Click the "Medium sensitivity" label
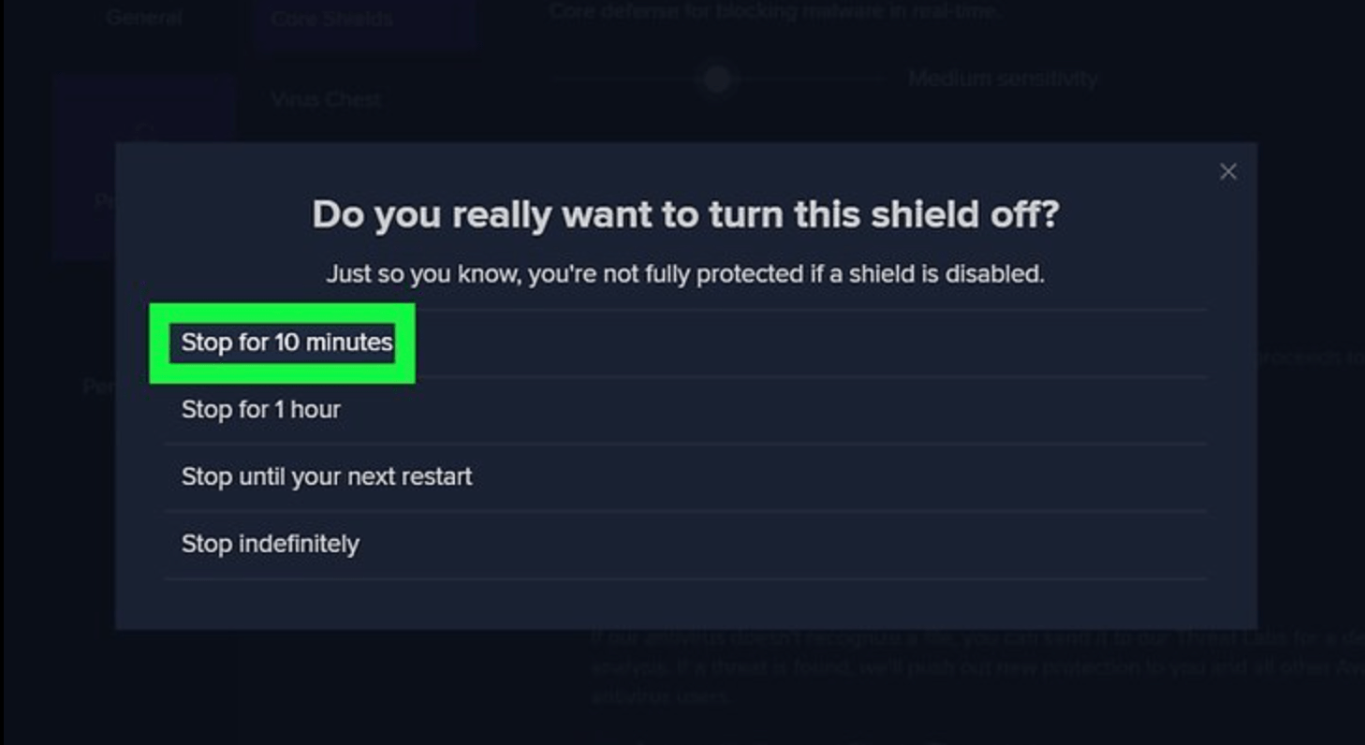This screenshot has height=745, width=1365. coord(1002,80)
